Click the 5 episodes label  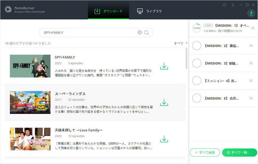point(76,63)
